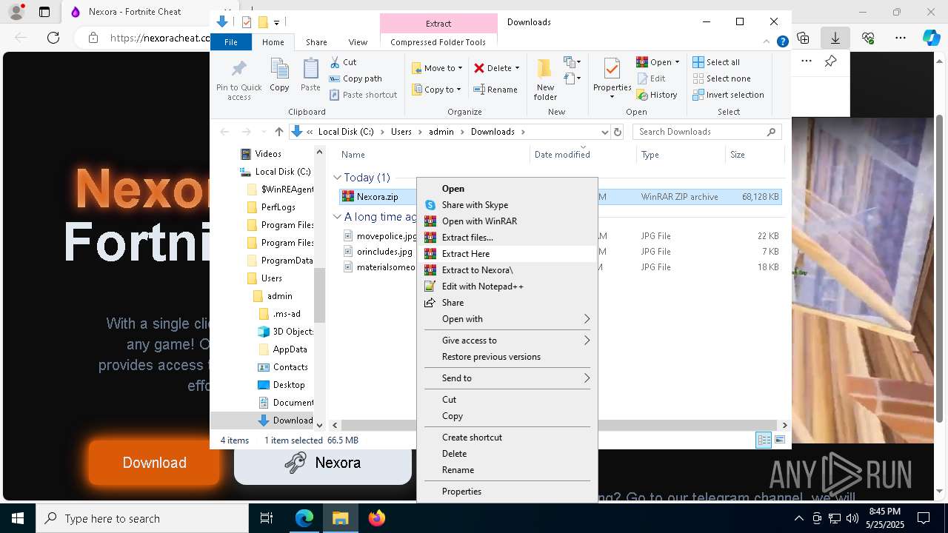Switch to the Share ribbon tab
This screenshot has width=948, height=533.
[316, 42]
